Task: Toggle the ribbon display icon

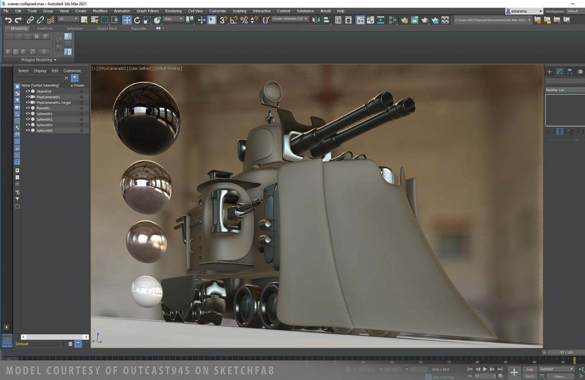Action: (x=360, y=20)
